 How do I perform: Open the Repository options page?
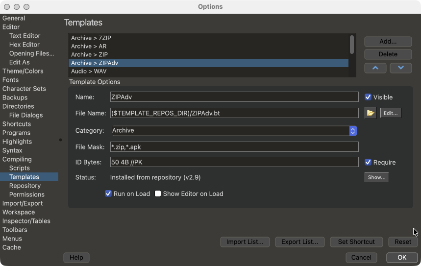click(x=25, y=186)
